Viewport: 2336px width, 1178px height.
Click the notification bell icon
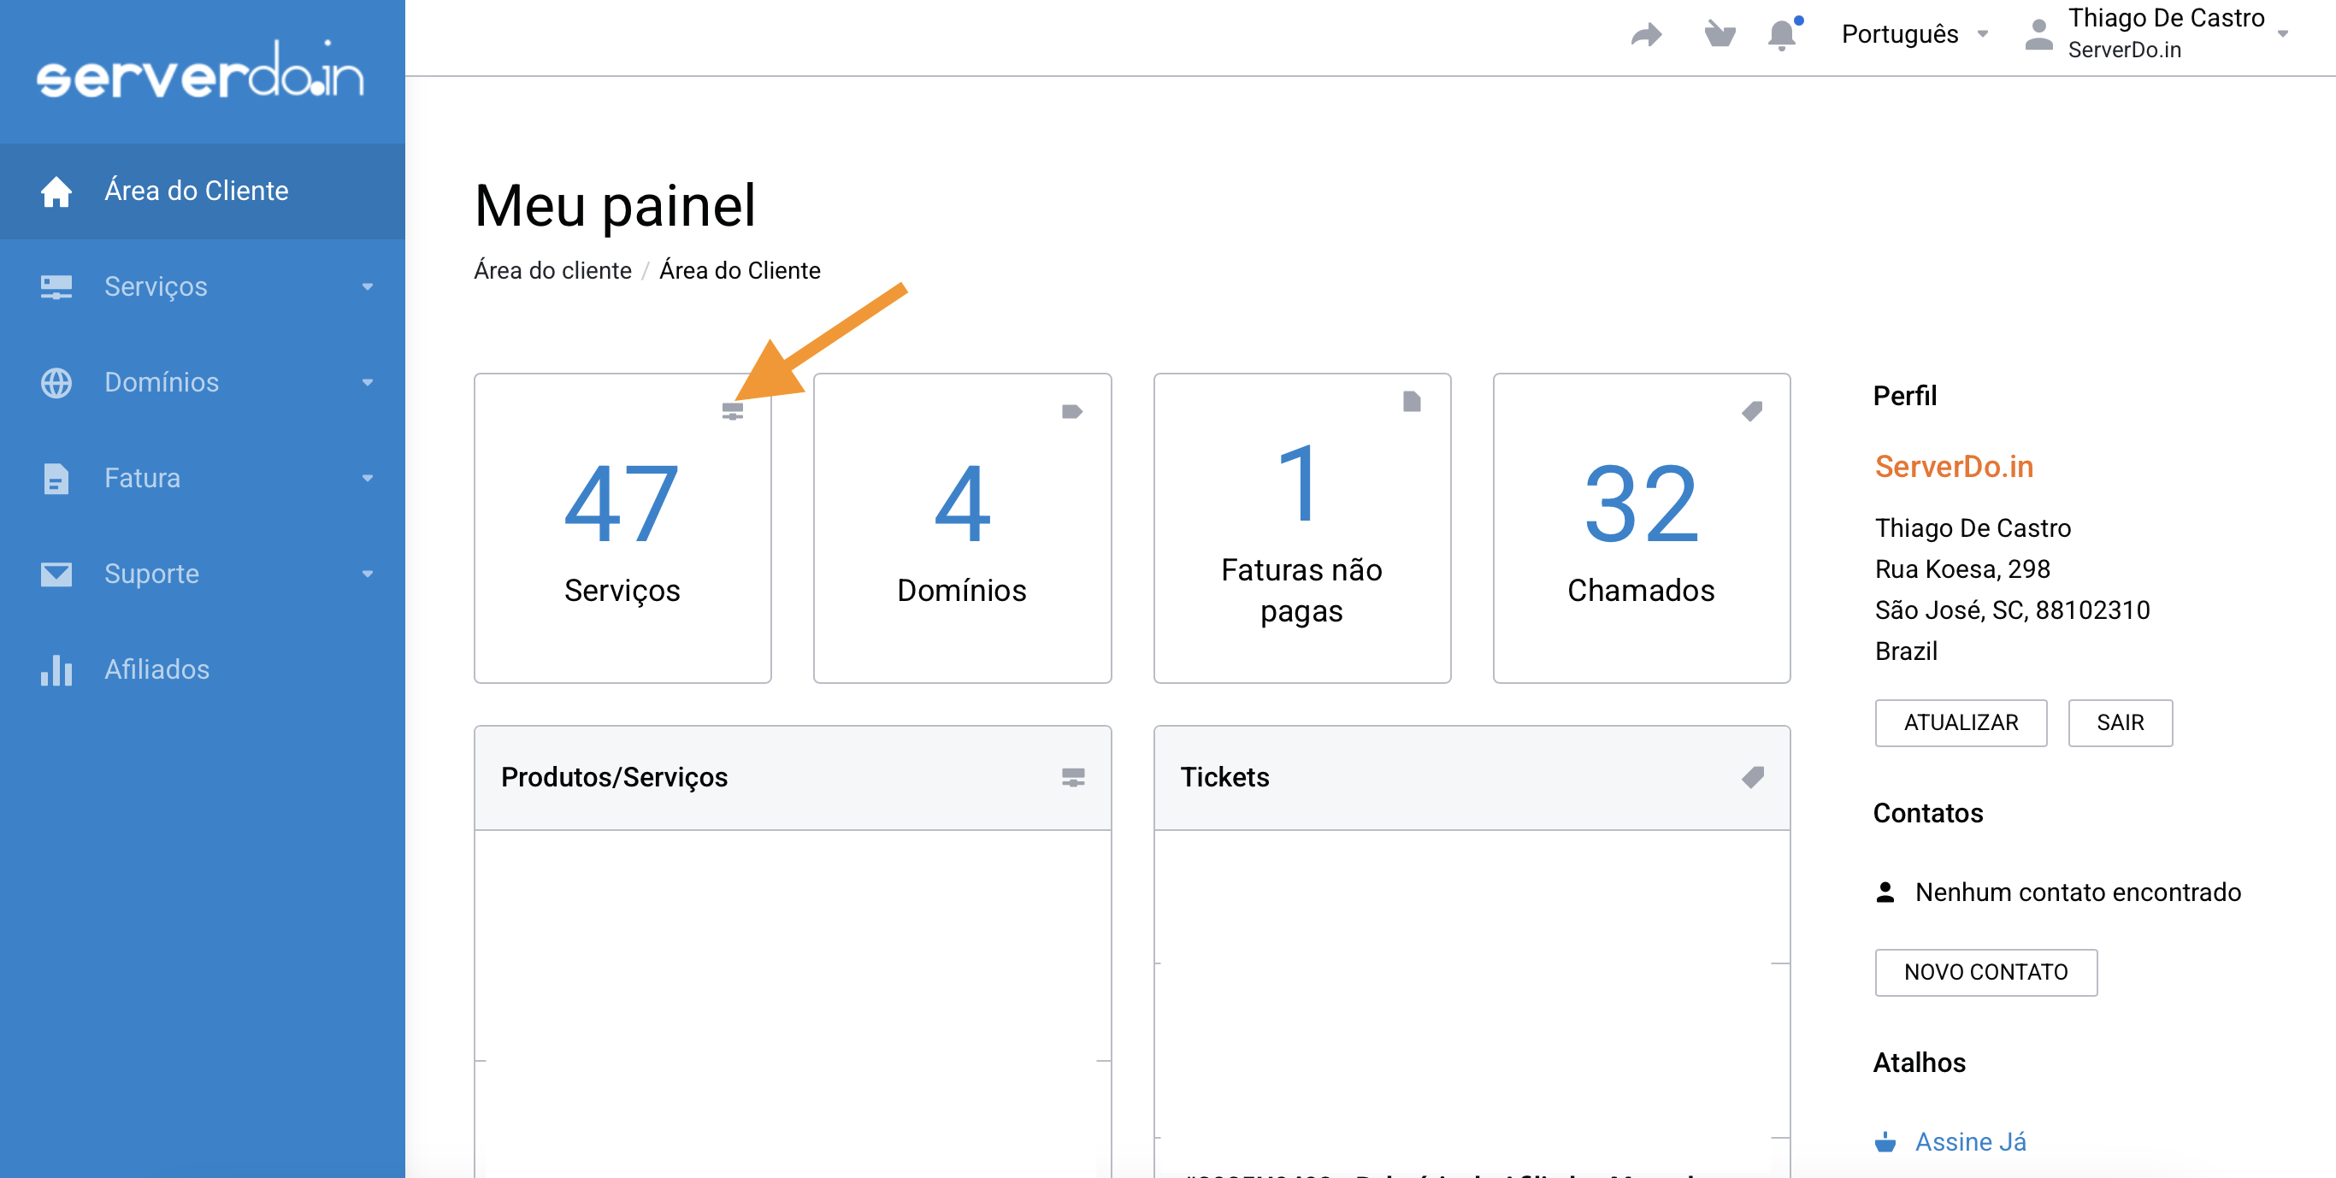[x=1781, y=34]
